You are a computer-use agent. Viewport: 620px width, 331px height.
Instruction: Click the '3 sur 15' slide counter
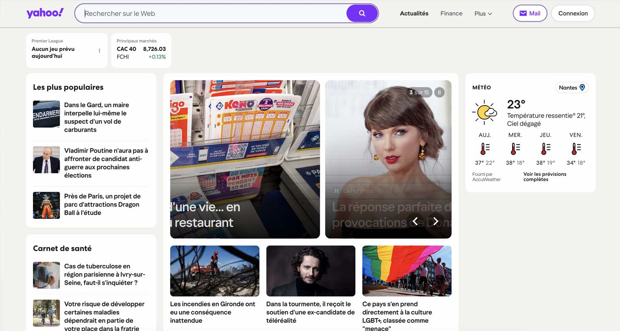click(419, 92)
